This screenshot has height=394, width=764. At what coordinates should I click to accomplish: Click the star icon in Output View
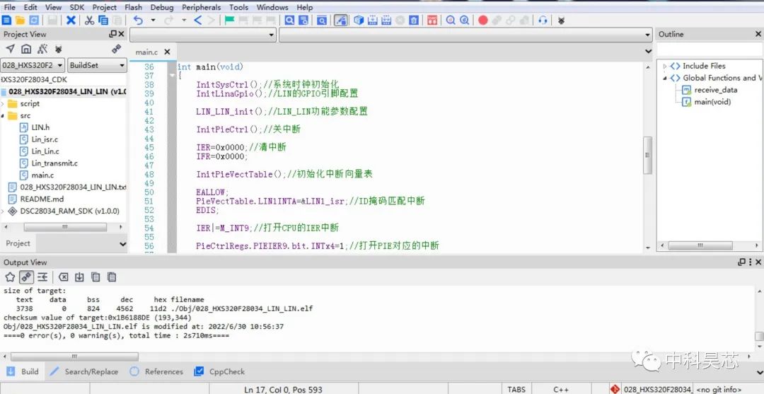click(x=10, y=277)
